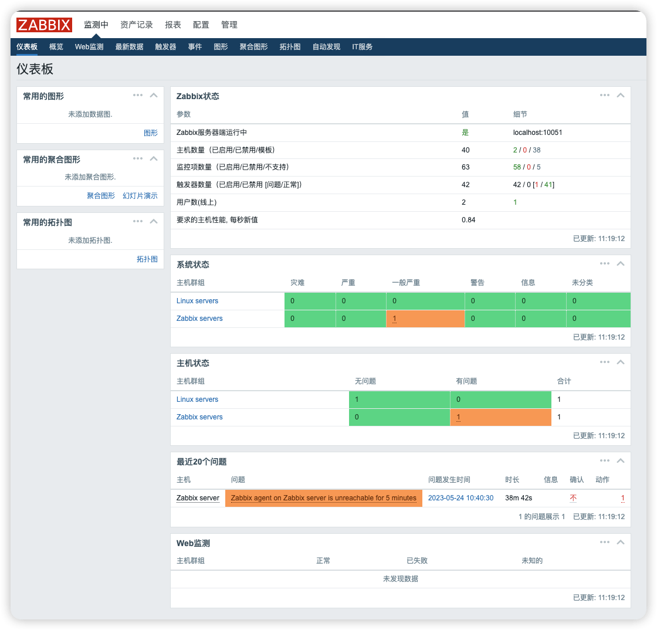Open the Web监测 widget options menu
The height and width of the screenshot is (630, 657).
[605, 543]
